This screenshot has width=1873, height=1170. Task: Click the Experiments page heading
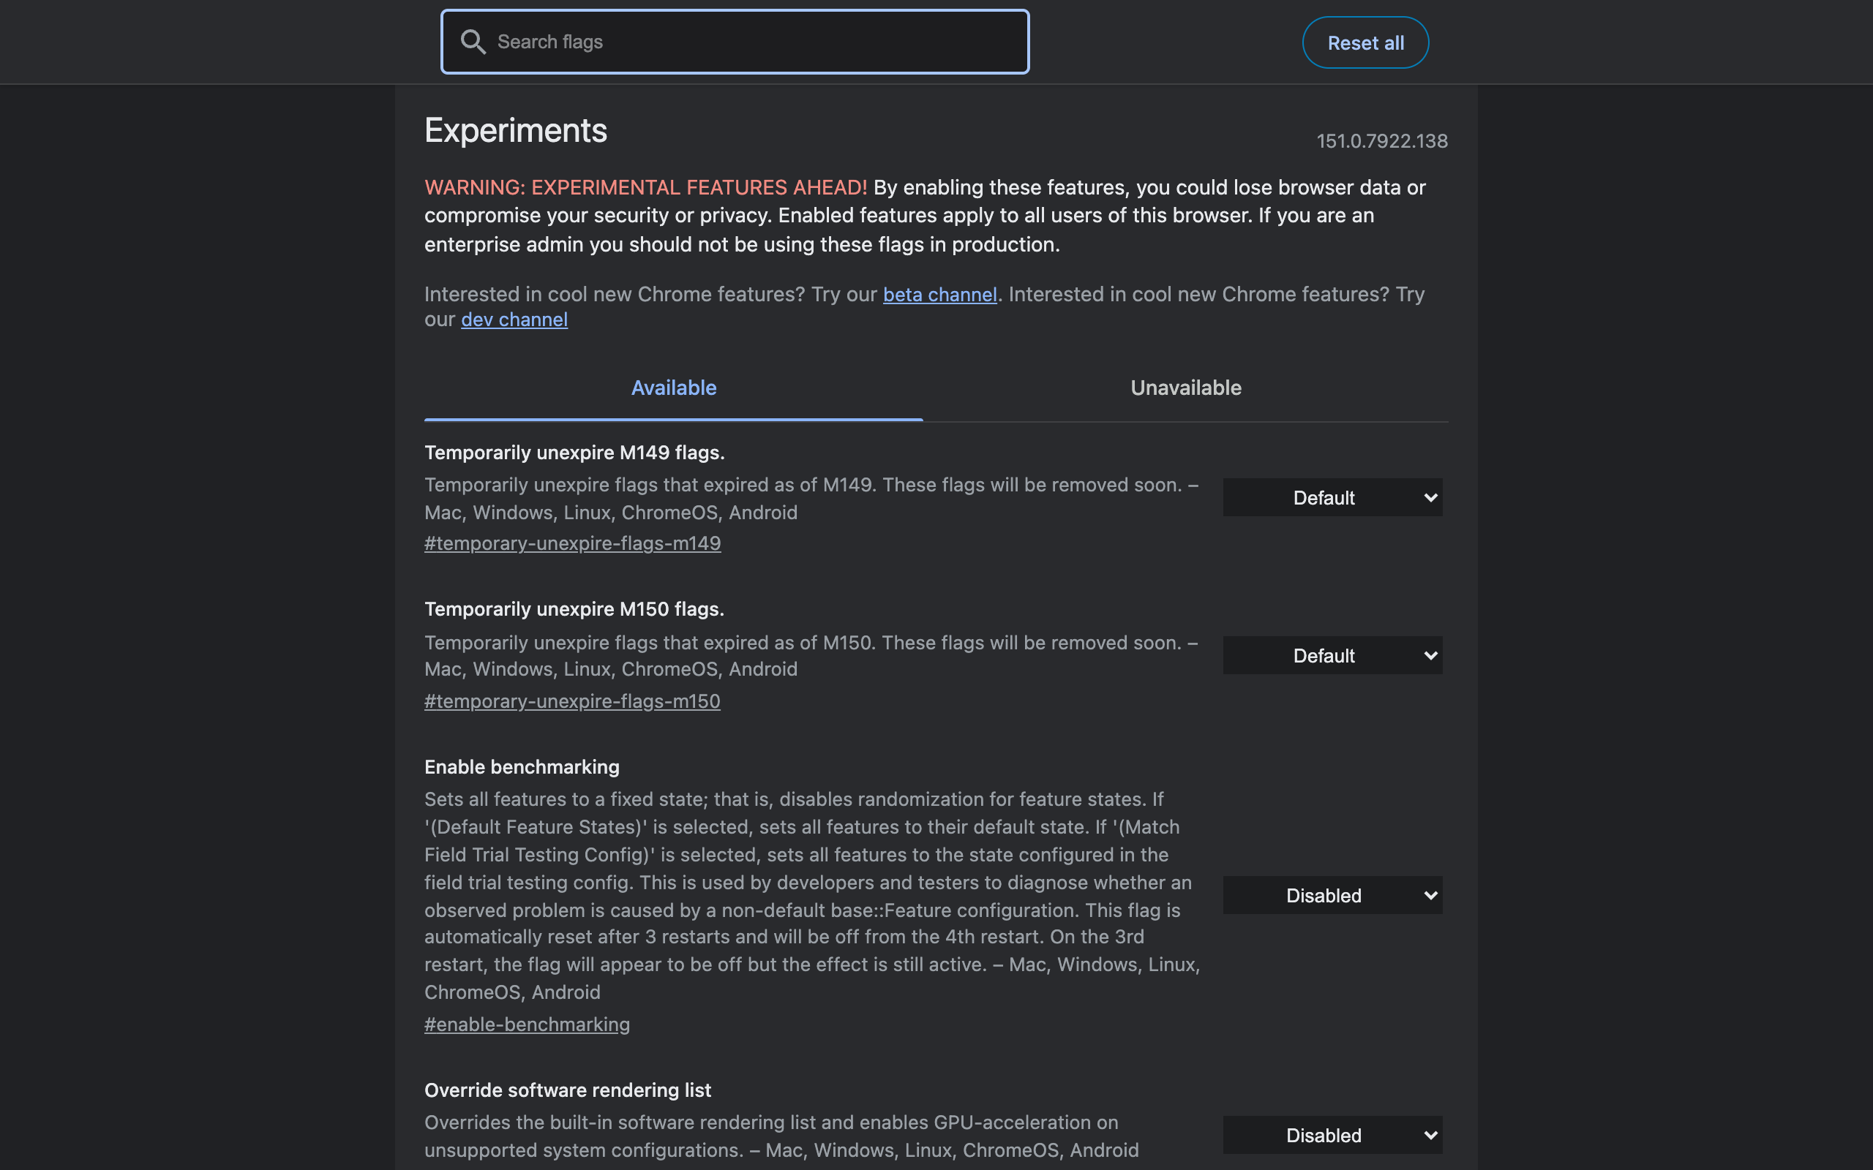click(516, 131)
